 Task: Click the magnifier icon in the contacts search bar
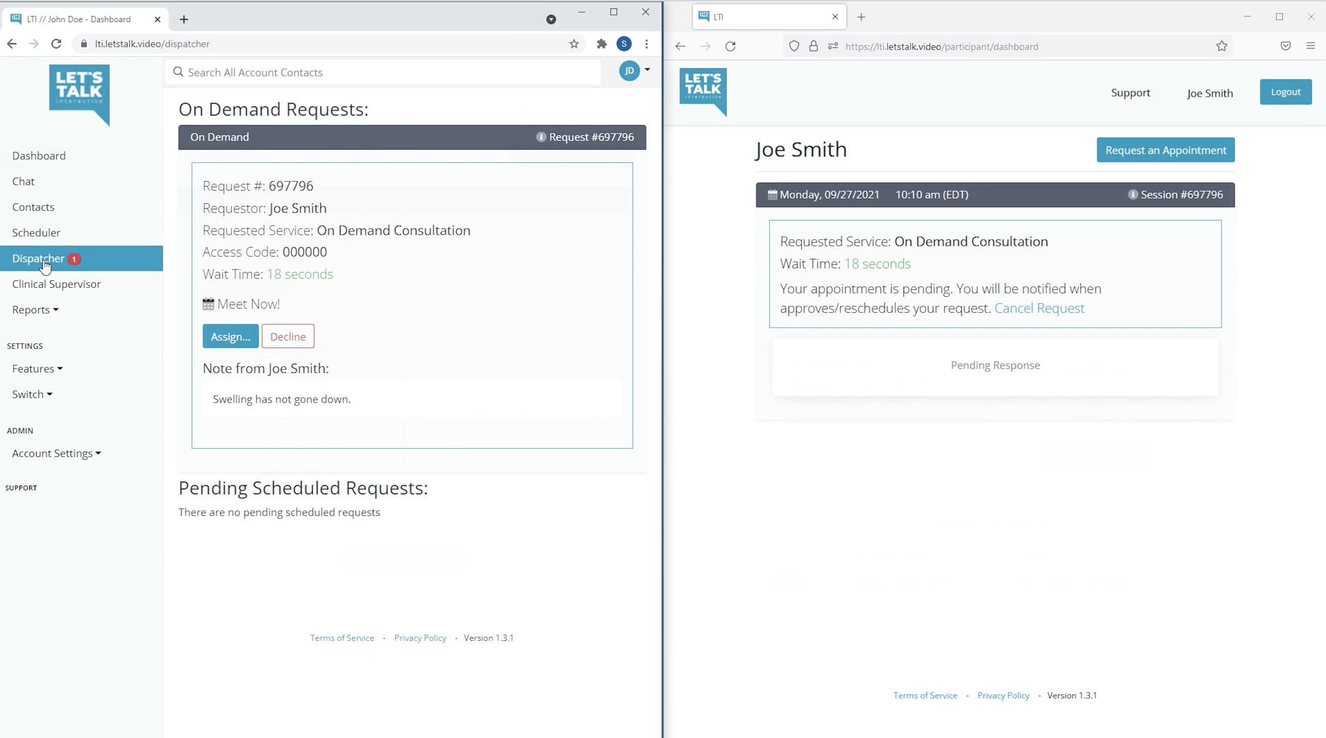pyautogui.click(x=178, y=71)
